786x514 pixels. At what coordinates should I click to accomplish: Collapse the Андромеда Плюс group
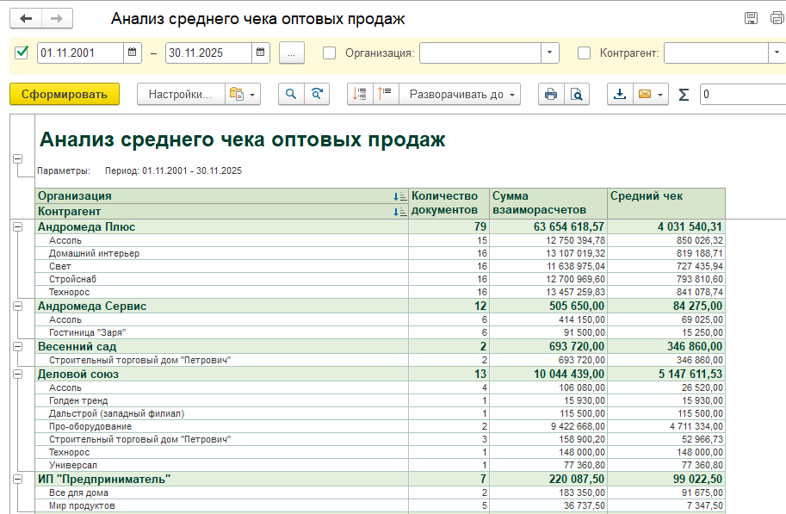coord(17,226)
